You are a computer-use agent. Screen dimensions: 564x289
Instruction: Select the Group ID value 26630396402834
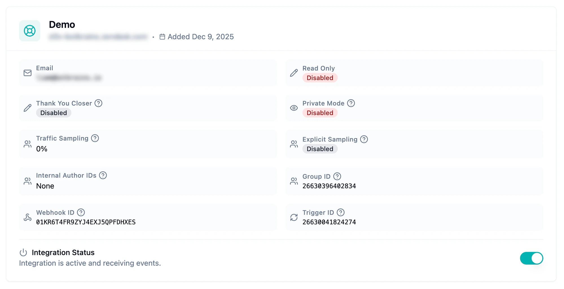tap(329, 186)
